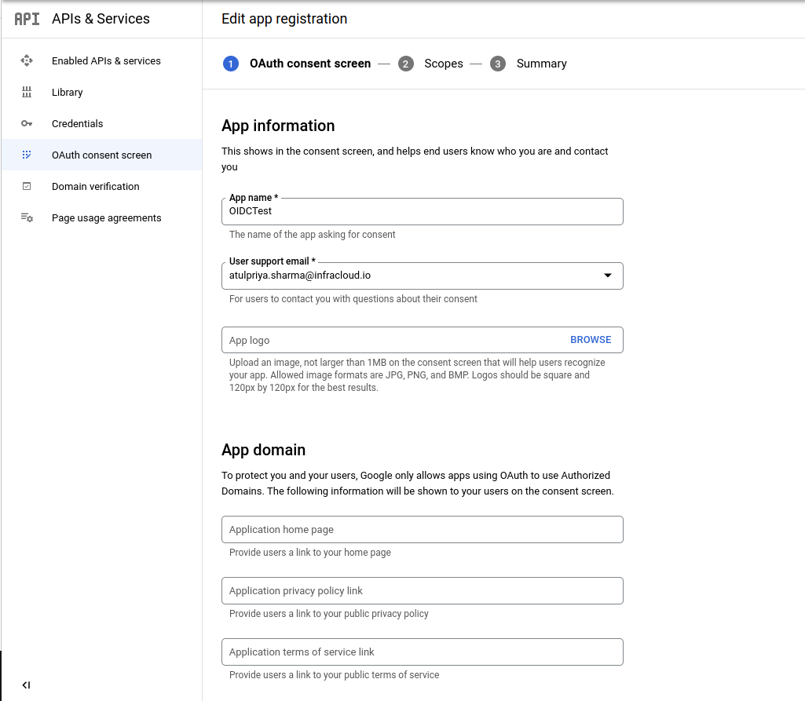The image size is (805, 701).
Task: Click the Credentials key icon
Action: coord(27,124)
